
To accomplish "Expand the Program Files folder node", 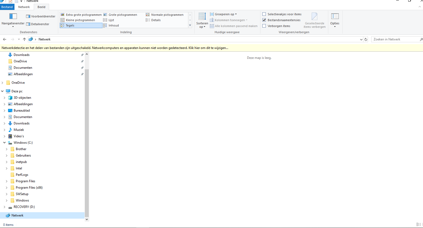I will (x=7, y=181).
